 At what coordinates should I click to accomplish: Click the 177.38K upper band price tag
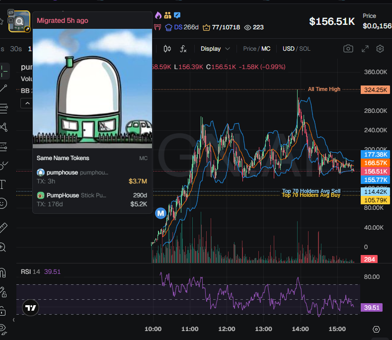point(375,155)
